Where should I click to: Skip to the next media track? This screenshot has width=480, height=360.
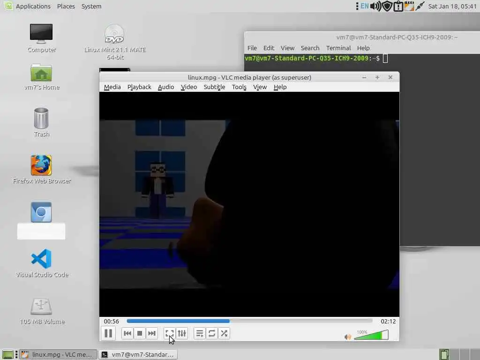tap(152, 333)
